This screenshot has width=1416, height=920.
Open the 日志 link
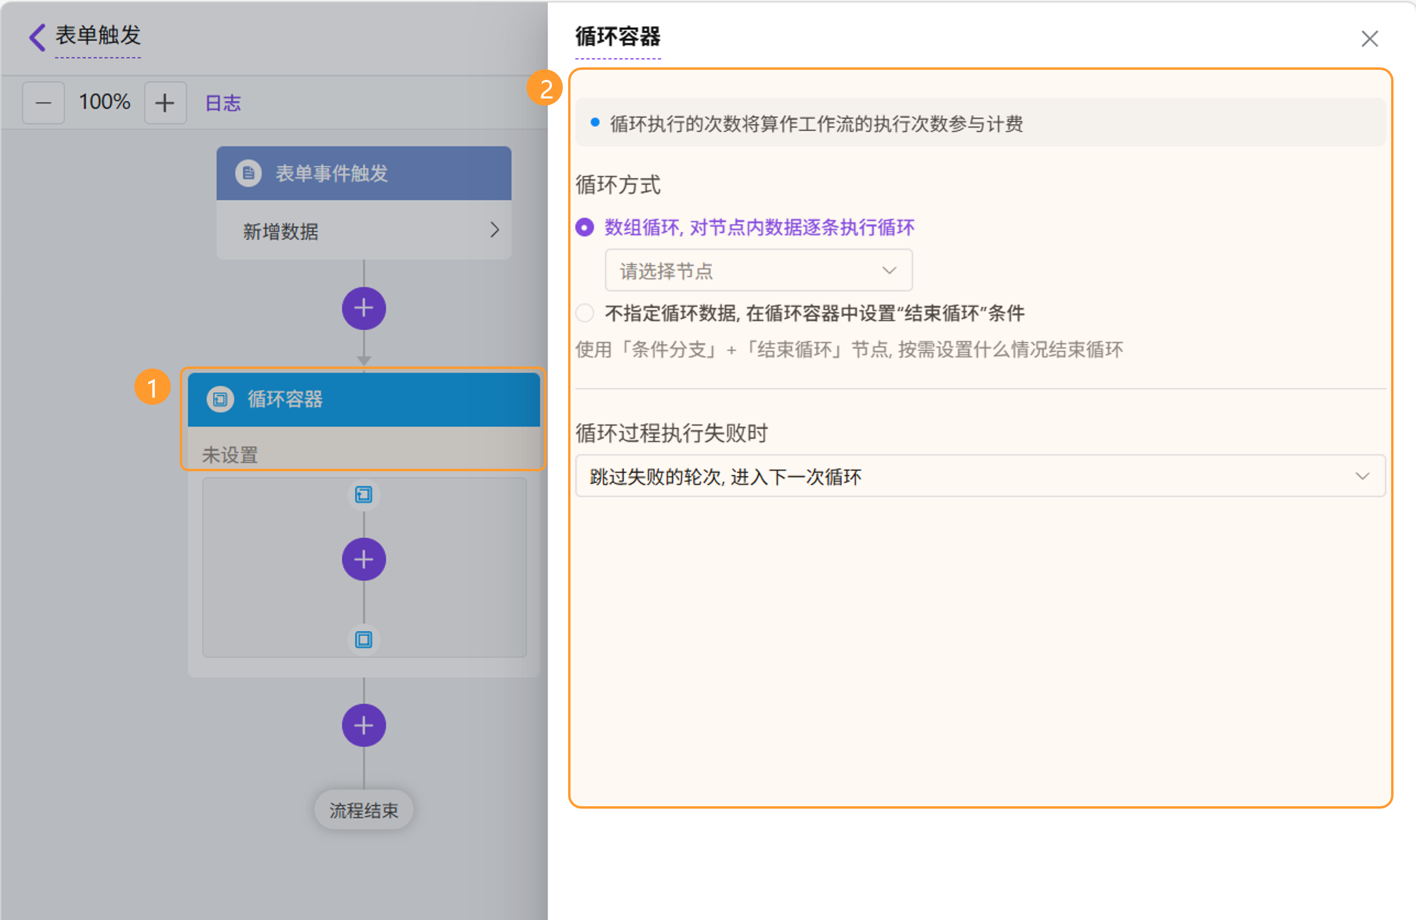222,103
